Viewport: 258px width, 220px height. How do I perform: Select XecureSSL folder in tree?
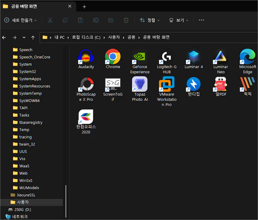coord(23,195)
